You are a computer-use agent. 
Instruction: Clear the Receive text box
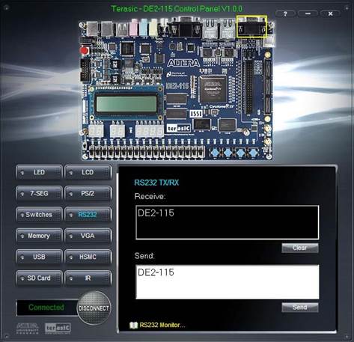click(300, 248)
